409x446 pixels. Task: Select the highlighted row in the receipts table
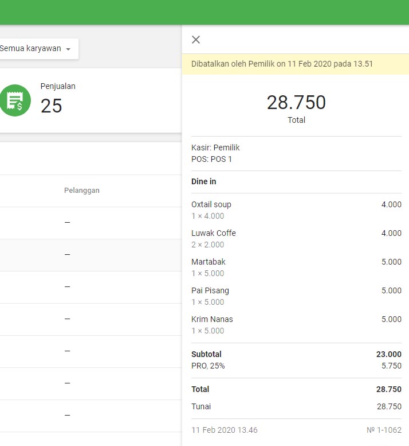coord(86,254)
